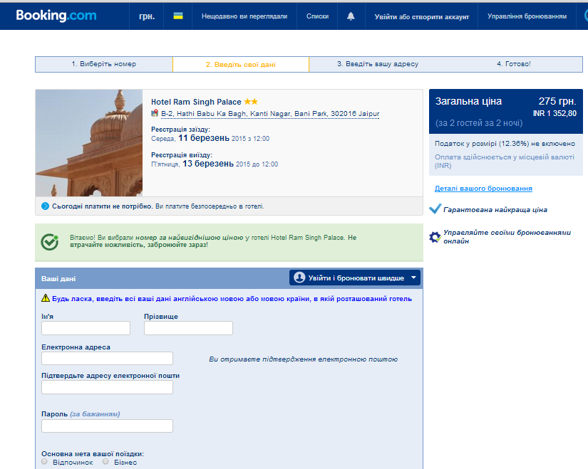Image resolution: width=588 pixels, height=469 pixels.
Task: Click '11 березень' check-in date text
Action: point(204,138)
